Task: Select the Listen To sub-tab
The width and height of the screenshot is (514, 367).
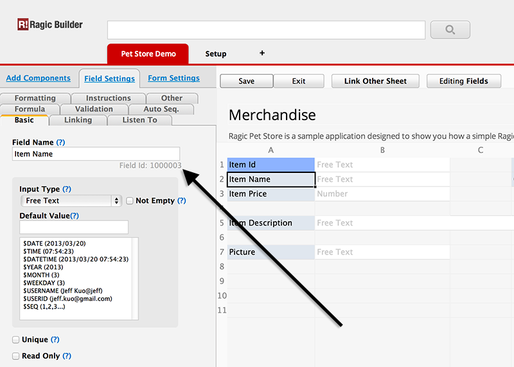Action: (139, 120)
